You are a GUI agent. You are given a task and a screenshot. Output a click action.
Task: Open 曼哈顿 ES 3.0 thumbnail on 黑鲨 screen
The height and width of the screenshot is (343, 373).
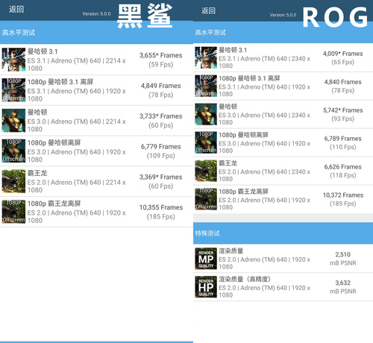pyautogui.click(x=13, y=120)
